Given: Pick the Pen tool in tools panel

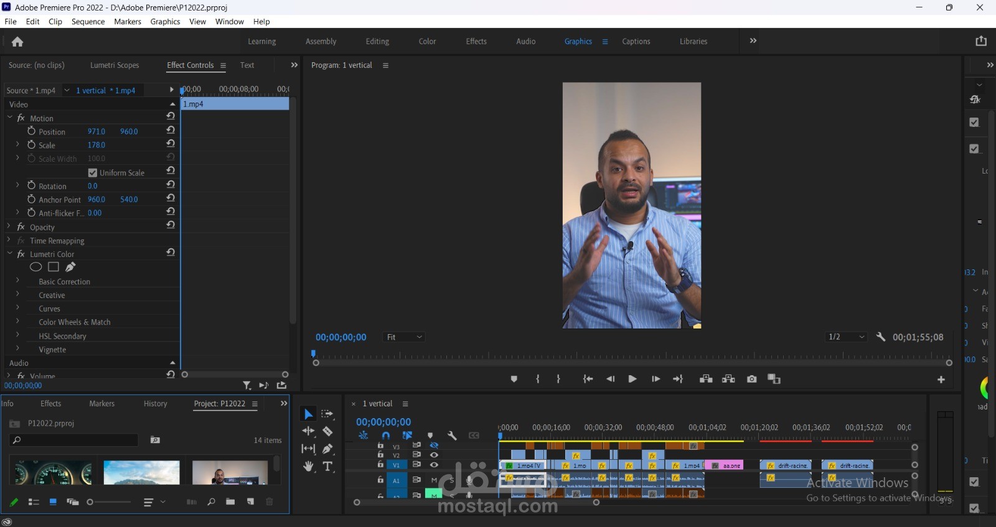Looking at the screenshot, I should (328, 449).
